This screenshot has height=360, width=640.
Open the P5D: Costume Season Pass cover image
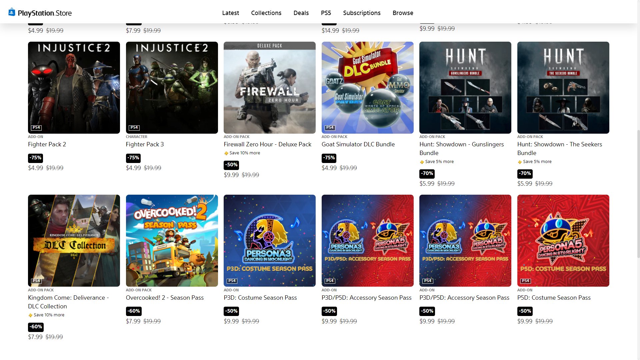click(563, 241)
